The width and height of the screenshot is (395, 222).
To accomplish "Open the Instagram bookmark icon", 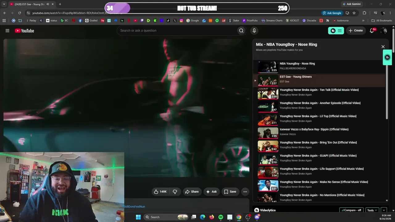I will tap(181, 21).
